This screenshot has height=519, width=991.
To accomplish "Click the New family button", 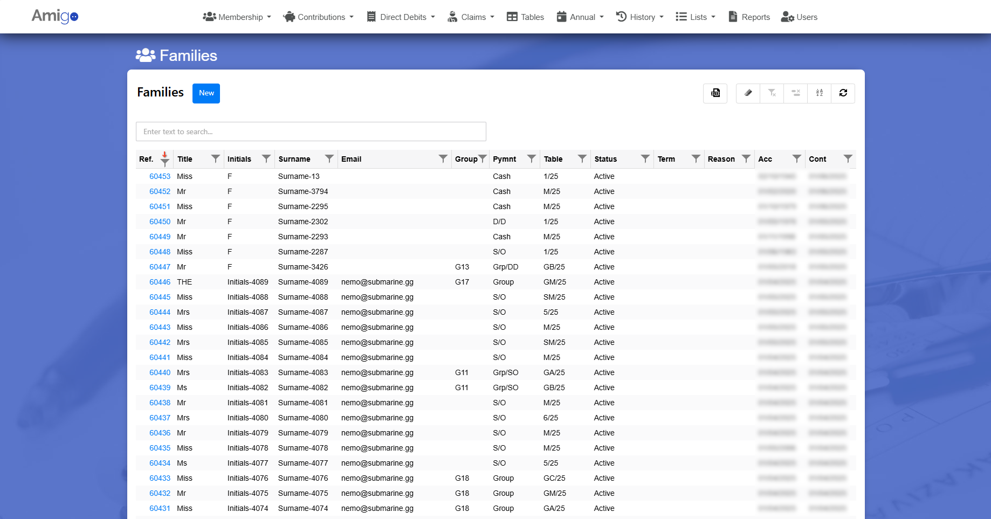I will coord(206,93).
